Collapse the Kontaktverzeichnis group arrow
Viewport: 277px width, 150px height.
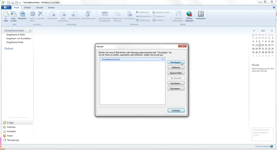[163, 59]
